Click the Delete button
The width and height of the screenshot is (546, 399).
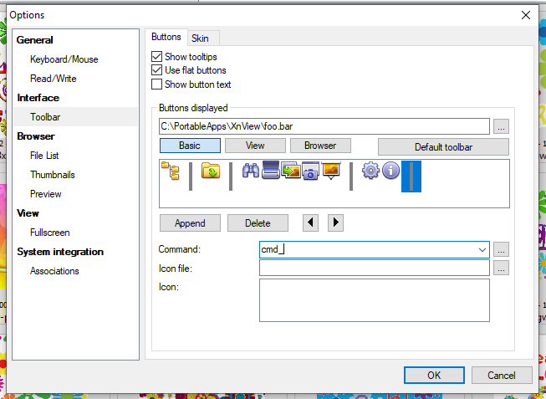click(258, 223)
